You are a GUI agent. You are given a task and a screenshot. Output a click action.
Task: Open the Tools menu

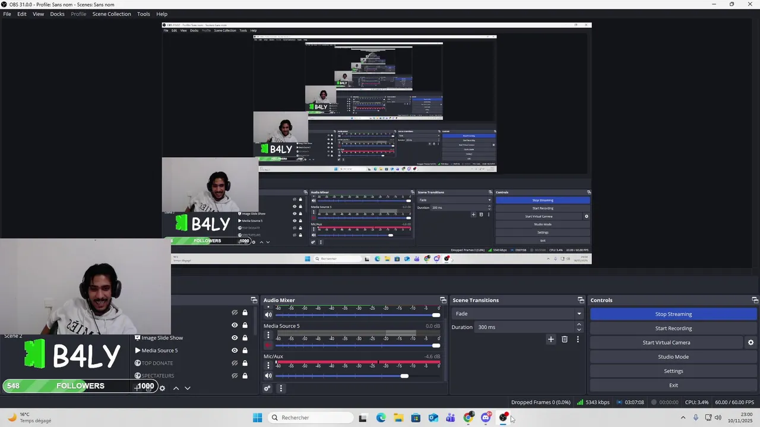[144, 14]
